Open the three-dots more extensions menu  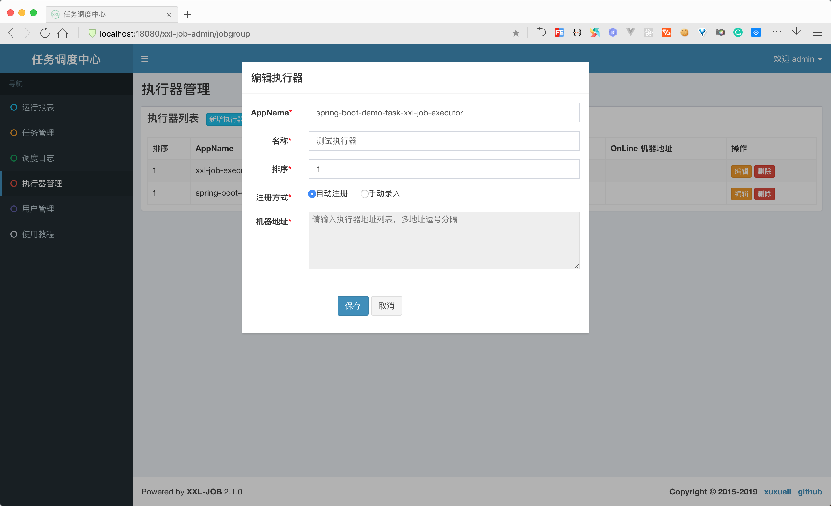click(x=777, y=32)
